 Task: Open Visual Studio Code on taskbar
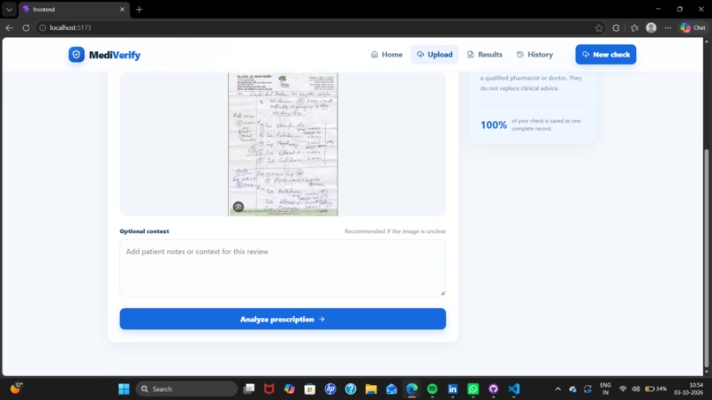(514, 389)
